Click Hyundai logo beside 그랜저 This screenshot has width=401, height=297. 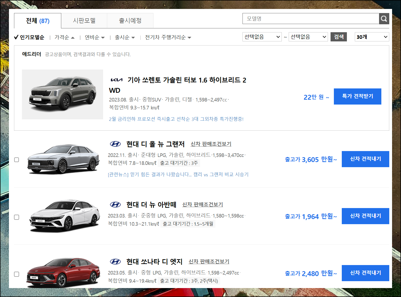(115, 144)
